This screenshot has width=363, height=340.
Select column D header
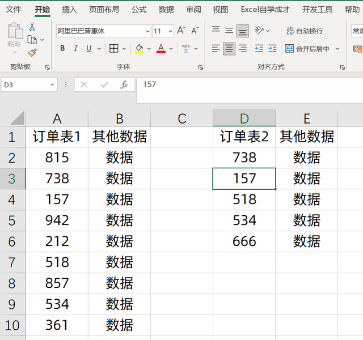[x=244, y=118]
